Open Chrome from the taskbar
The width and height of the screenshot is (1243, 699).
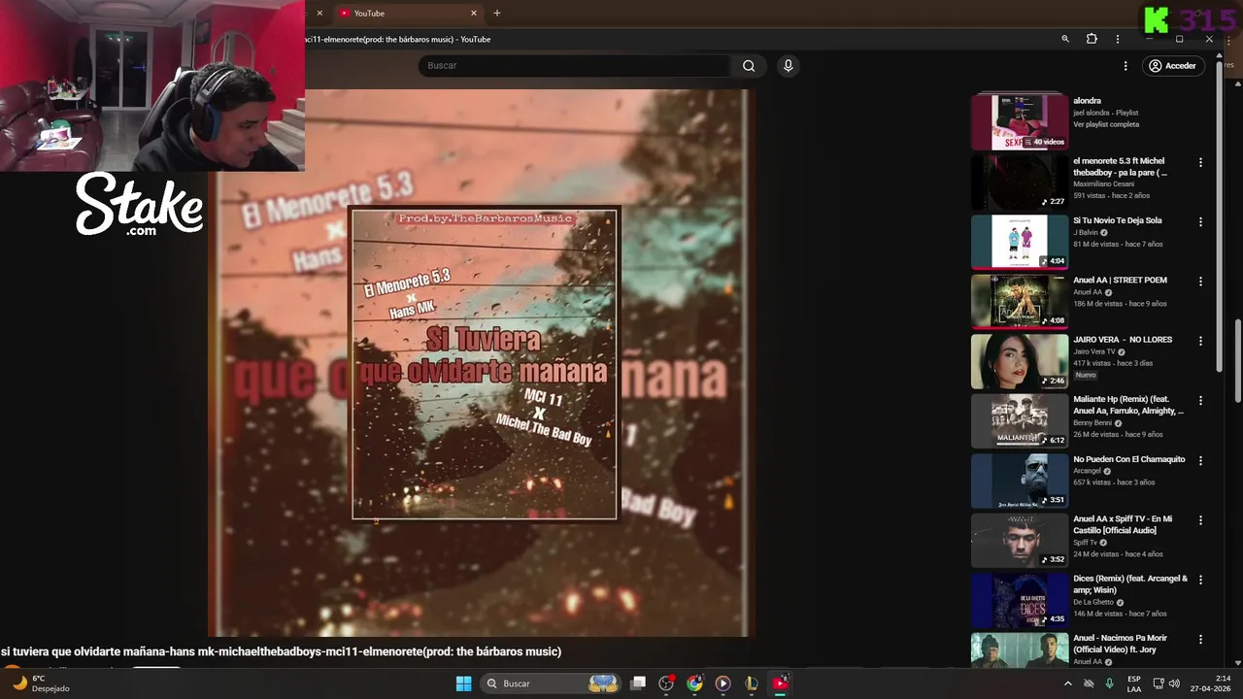694,683
